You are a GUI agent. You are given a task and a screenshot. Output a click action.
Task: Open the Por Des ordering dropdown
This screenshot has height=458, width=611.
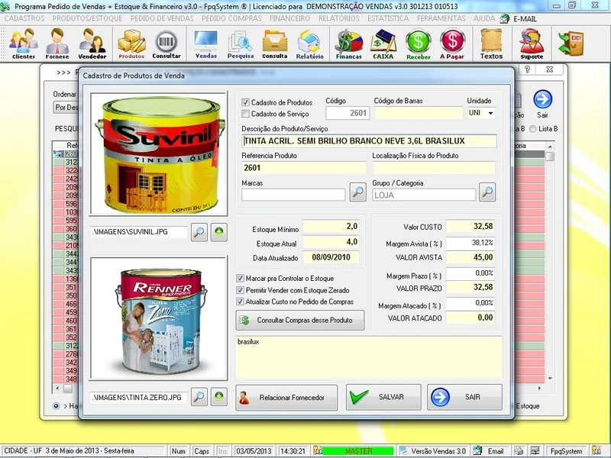(66, 108)
